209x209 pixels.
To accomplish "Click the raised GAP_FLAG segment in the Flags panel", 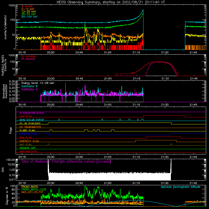I will click(x=164, y=116).
